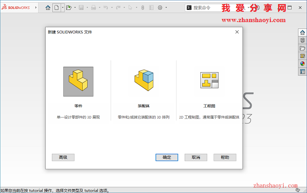
Task: Open SOLIDWORKS Resources home tab in task pane
Action: click(x=302, y=32)
